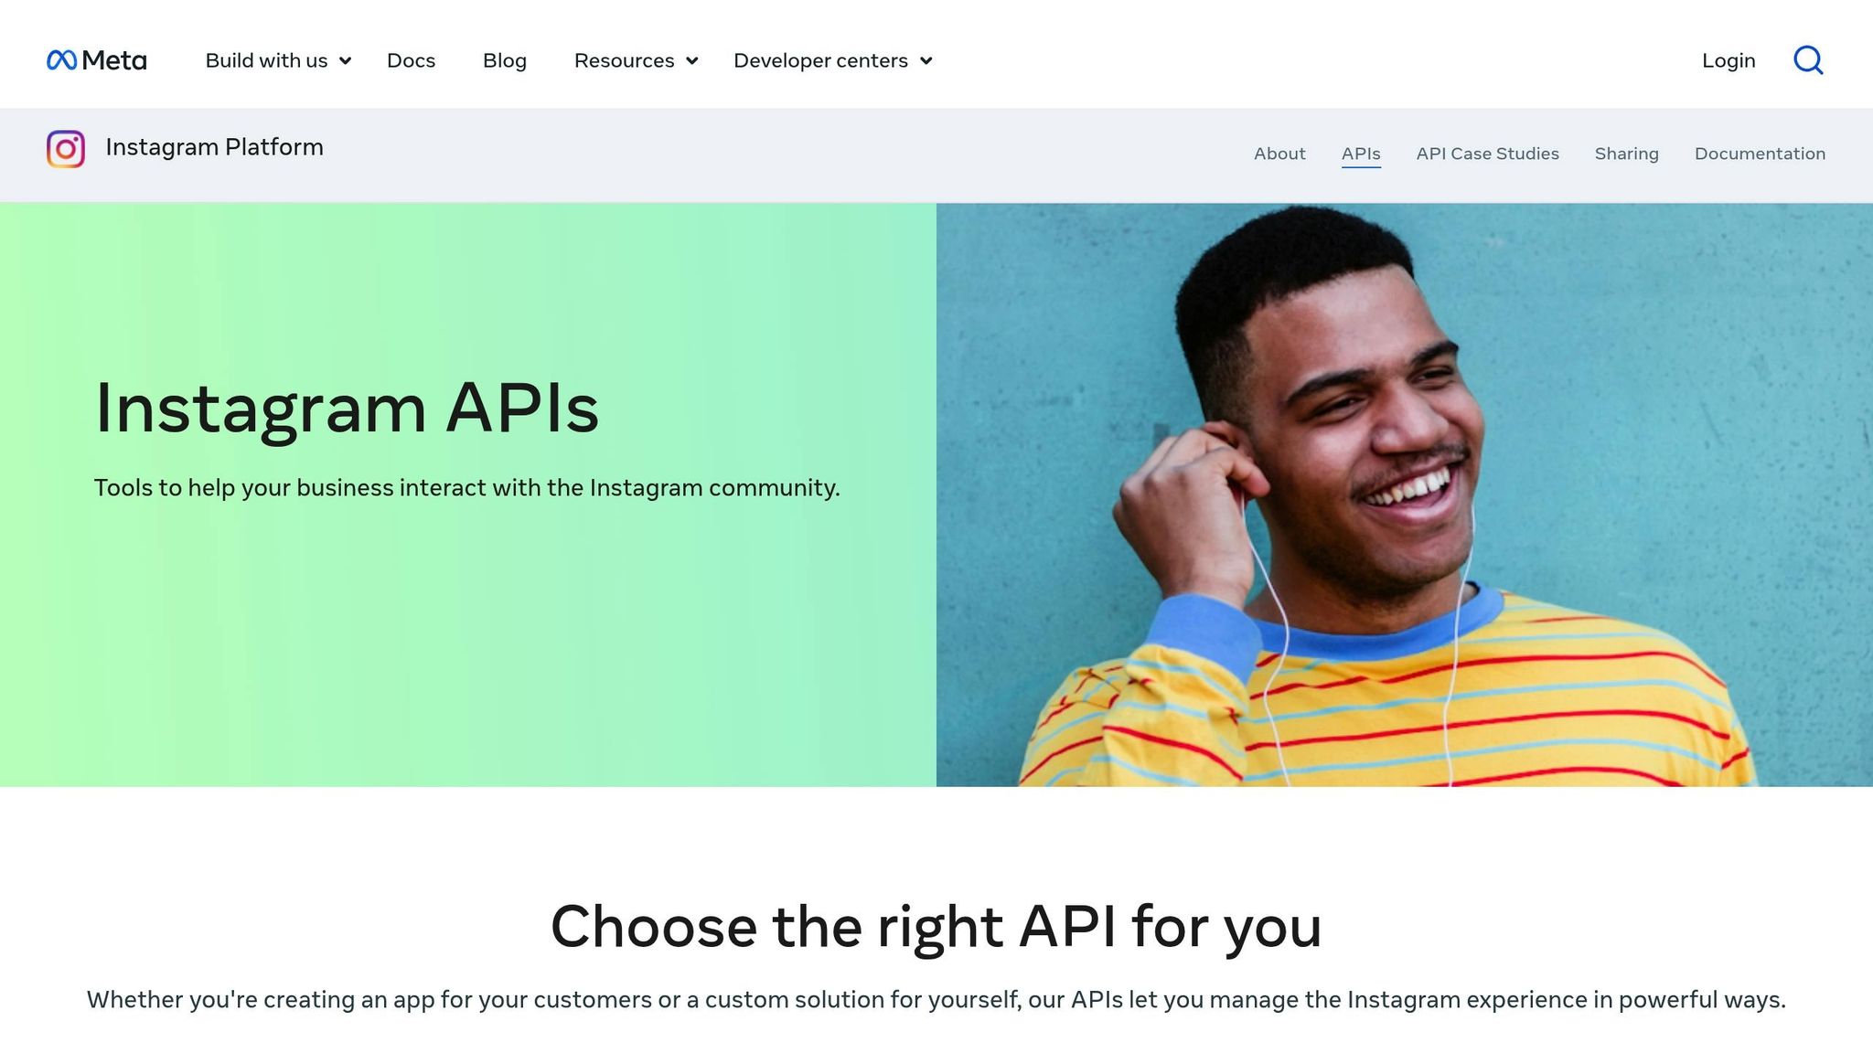This screenshot has height=1053, width=1873.
Task: Select the APIs tab
Action: [x=1361, y=154]
